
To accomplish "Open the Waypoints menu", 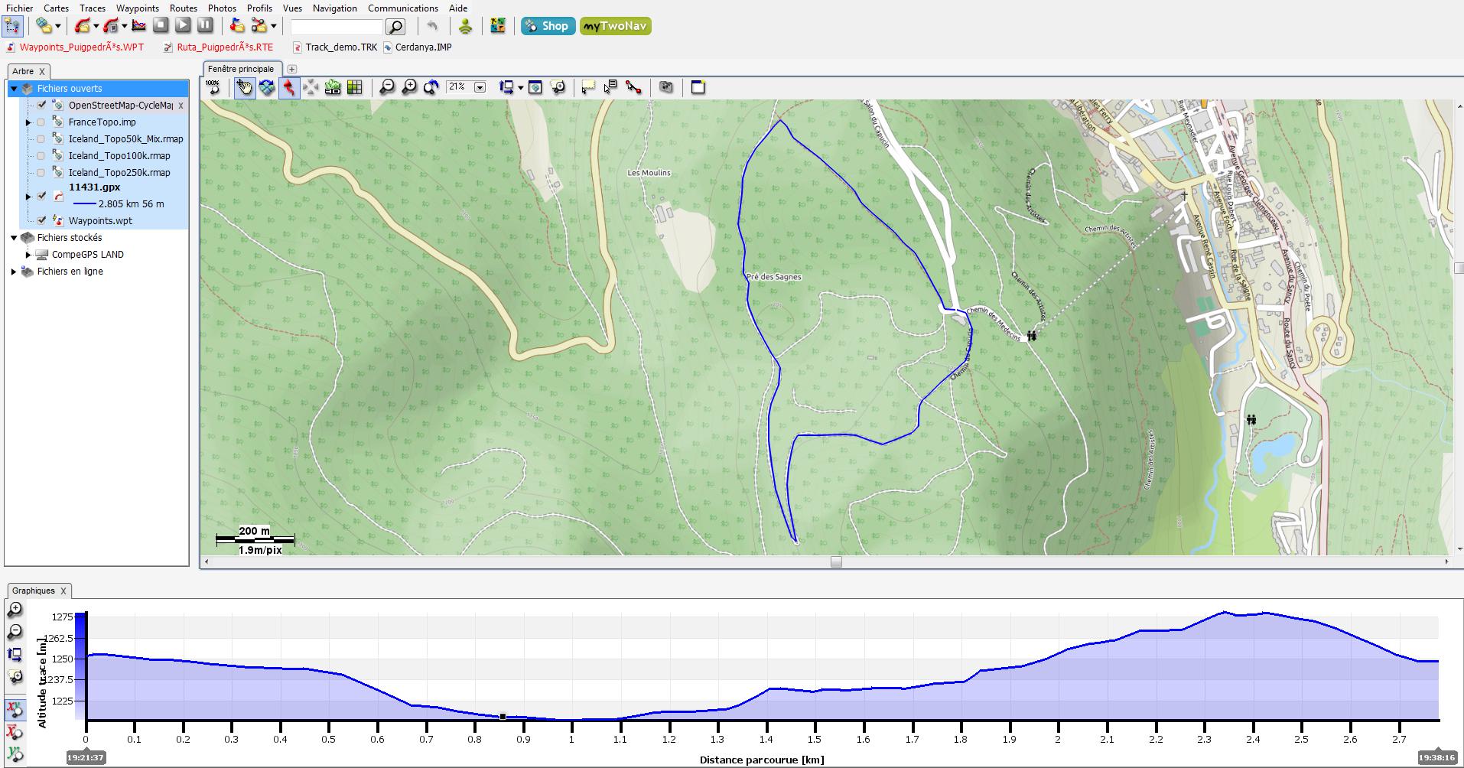I will tap(137, 8).
